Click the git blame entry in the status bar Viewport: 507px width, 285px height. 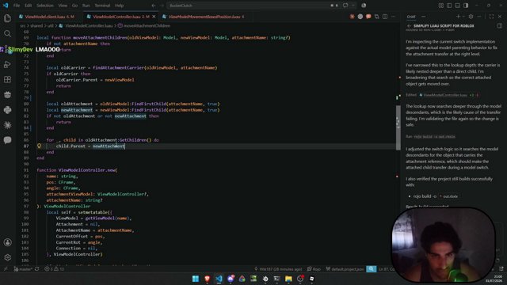point(278,269)
